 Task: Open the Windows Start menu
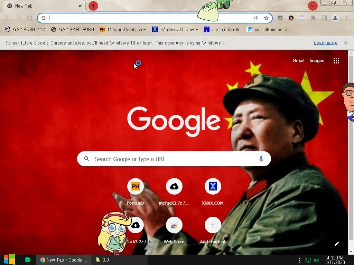click(9, 259)
